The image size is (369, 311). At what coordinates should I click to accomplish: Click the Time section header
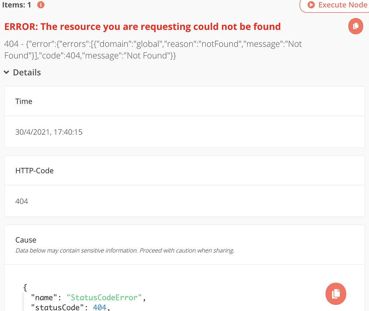click(24, 101)
